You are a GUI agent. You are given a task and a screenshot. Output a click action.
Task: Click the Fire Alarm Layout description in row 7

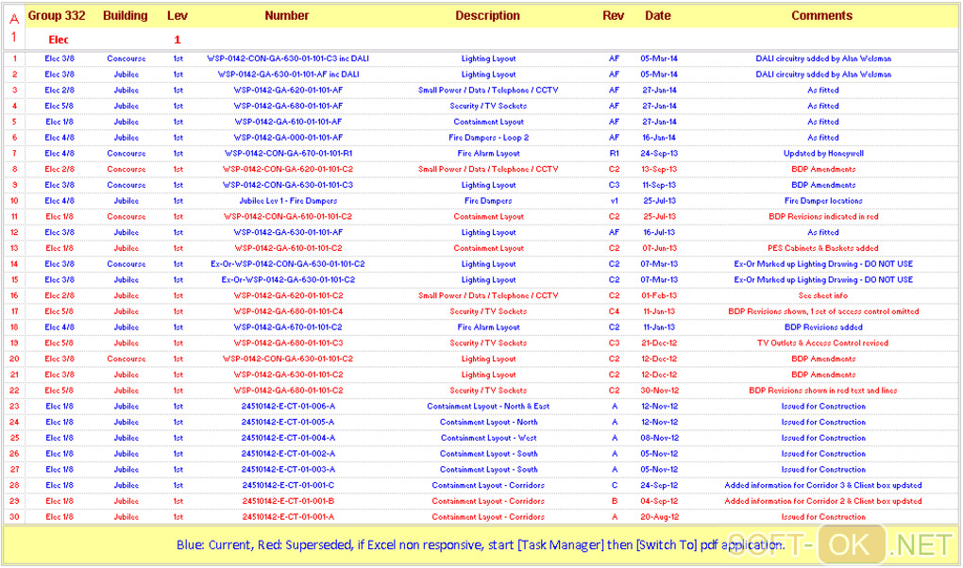coord(489,154)
